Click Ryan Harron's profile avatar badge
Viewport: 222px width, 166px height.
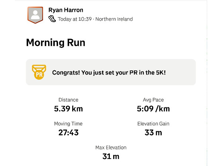pos(35,15)
